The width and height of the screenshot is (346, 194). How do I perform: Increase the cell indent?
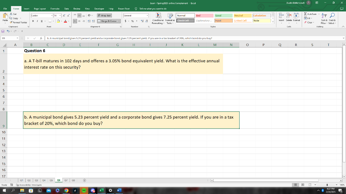(94, 21)
